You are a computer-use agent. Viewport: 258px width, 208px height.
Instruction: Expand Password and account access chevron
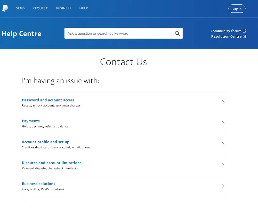click(223, 103)
